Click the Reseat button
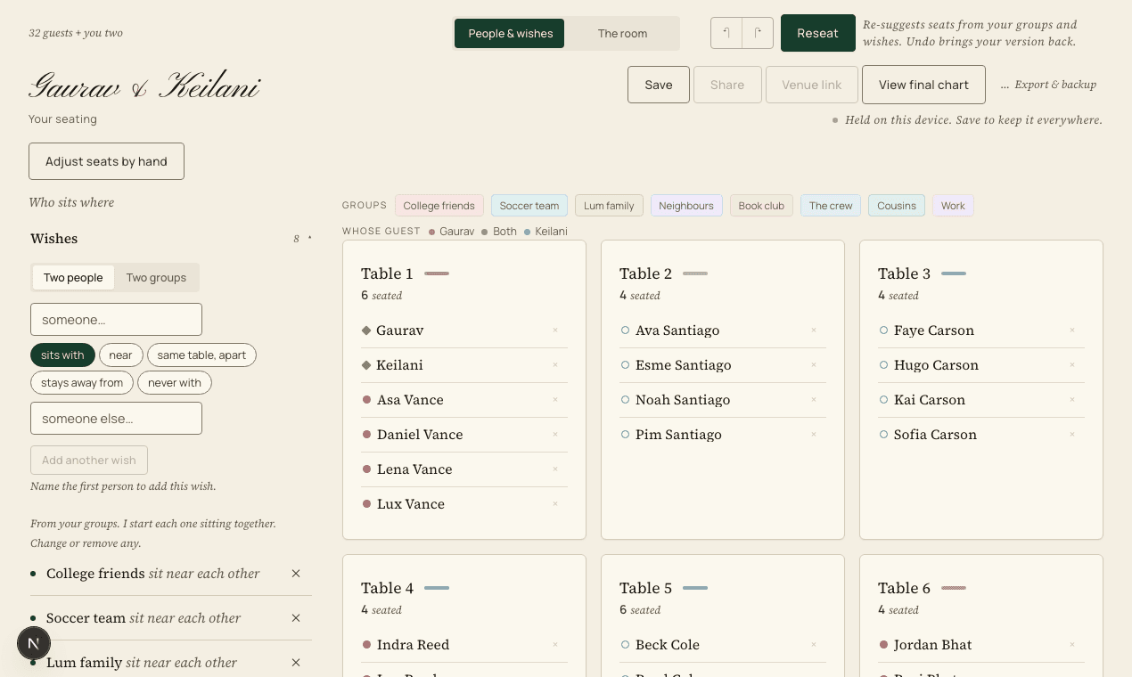 pos(817,33)
